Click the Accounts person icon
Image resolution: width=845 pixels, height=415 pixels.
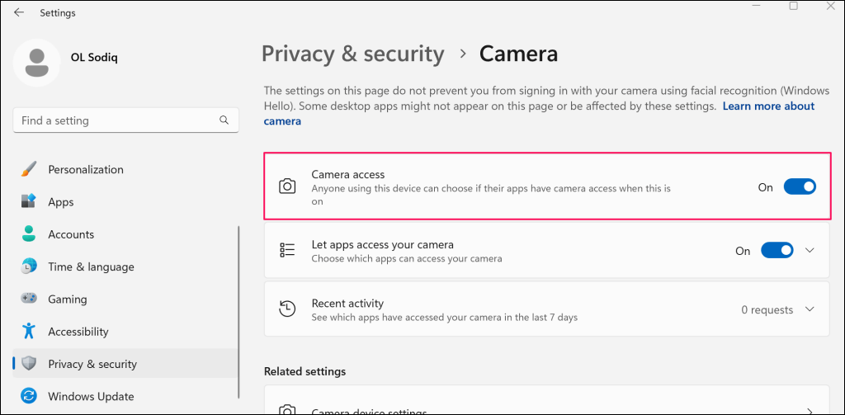[29, 234]
